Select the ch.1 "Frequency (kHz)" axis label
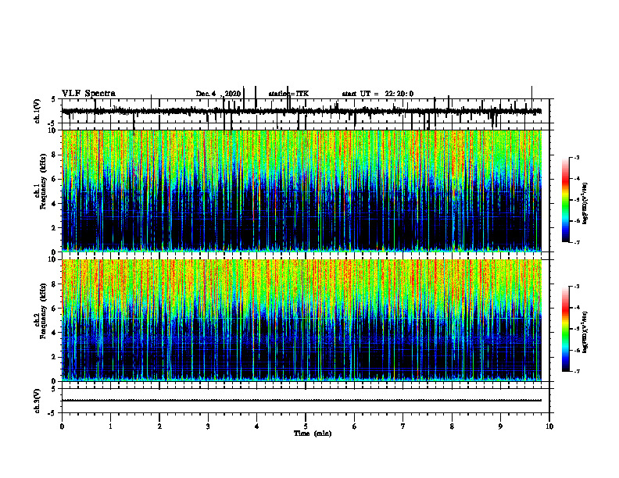619x478 pixels. click(x=43, y=182)
